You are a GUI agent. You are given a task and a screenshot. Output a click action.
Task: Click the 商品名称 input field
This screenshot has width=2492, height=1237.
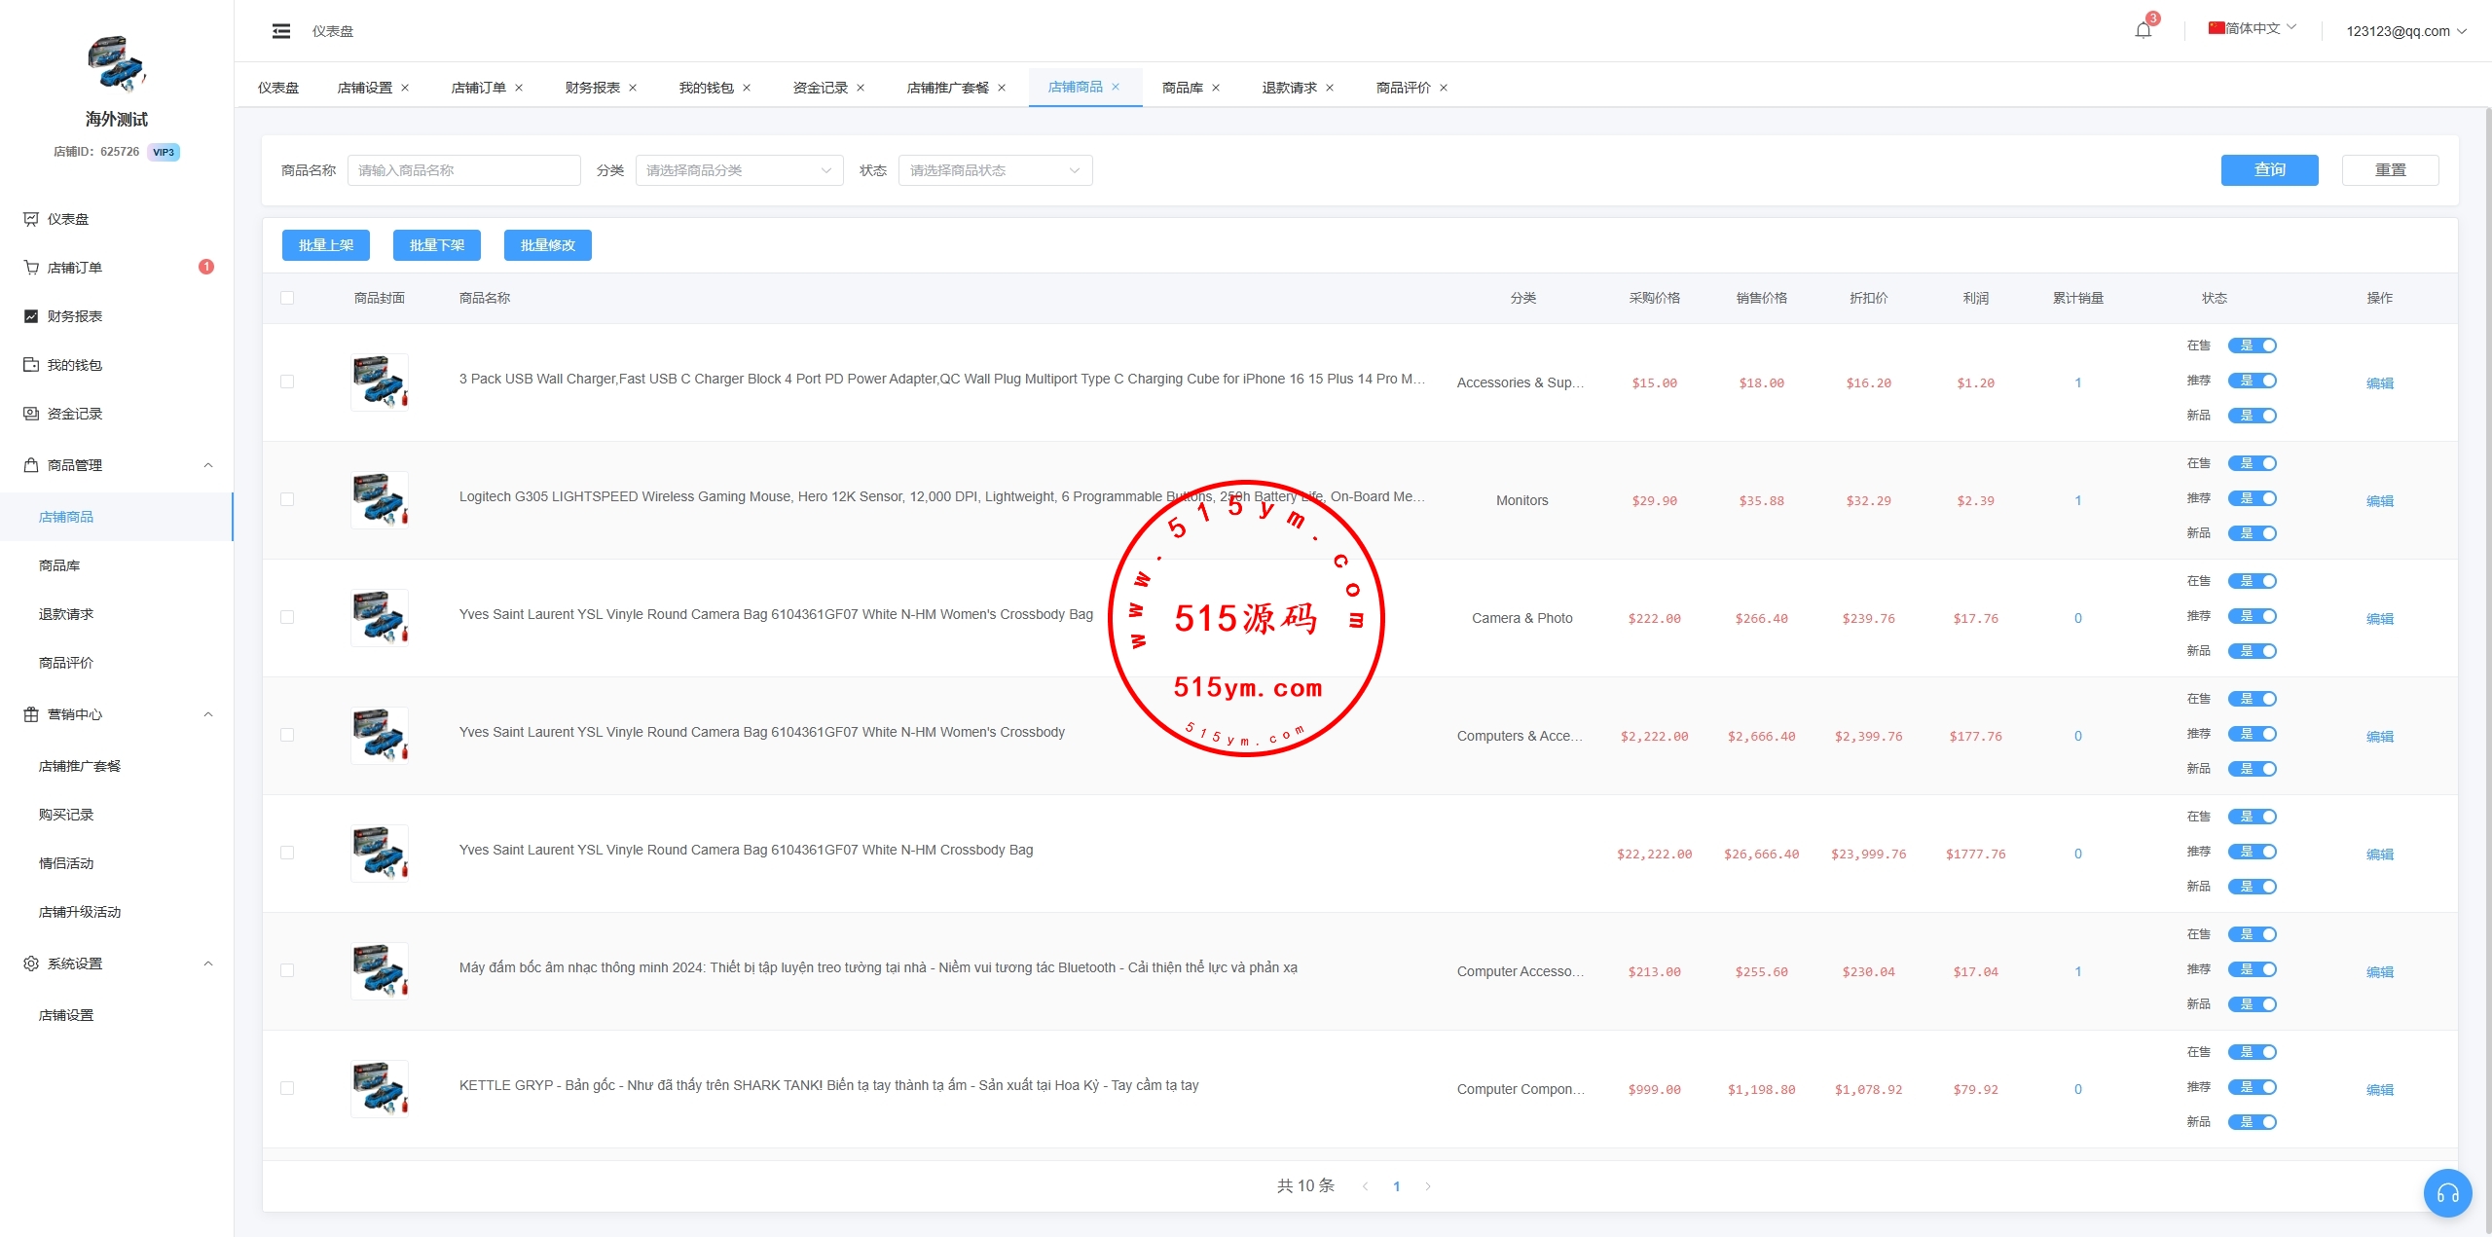[463, 170]
